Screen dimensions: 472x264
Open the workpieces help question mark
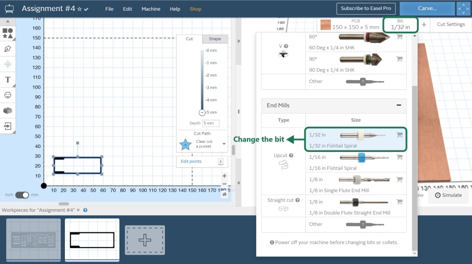point(85,210)
